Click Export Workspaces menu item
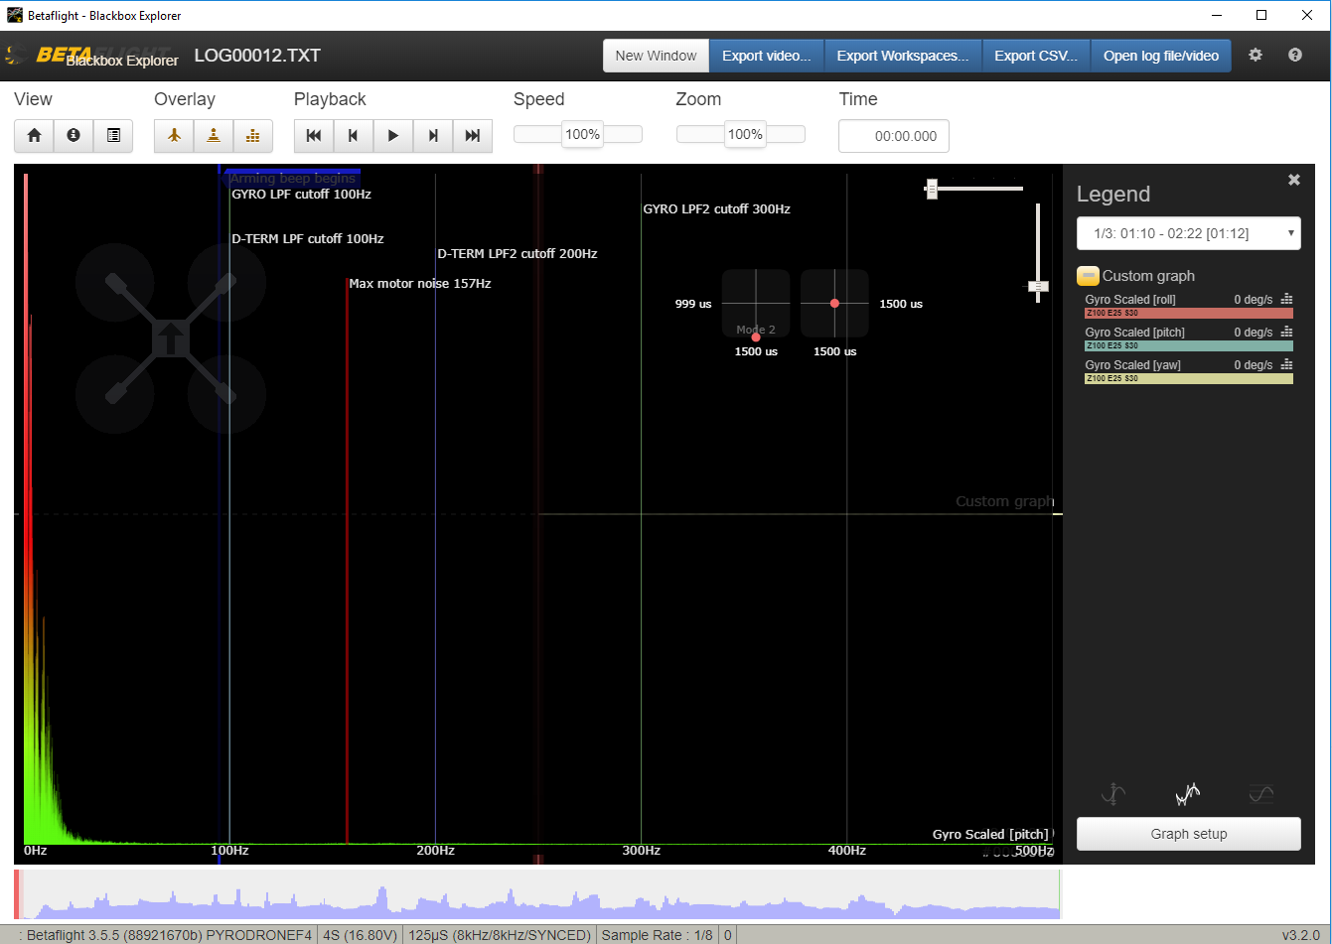Screen dimensions: 1332x944 tap(902, 56)
